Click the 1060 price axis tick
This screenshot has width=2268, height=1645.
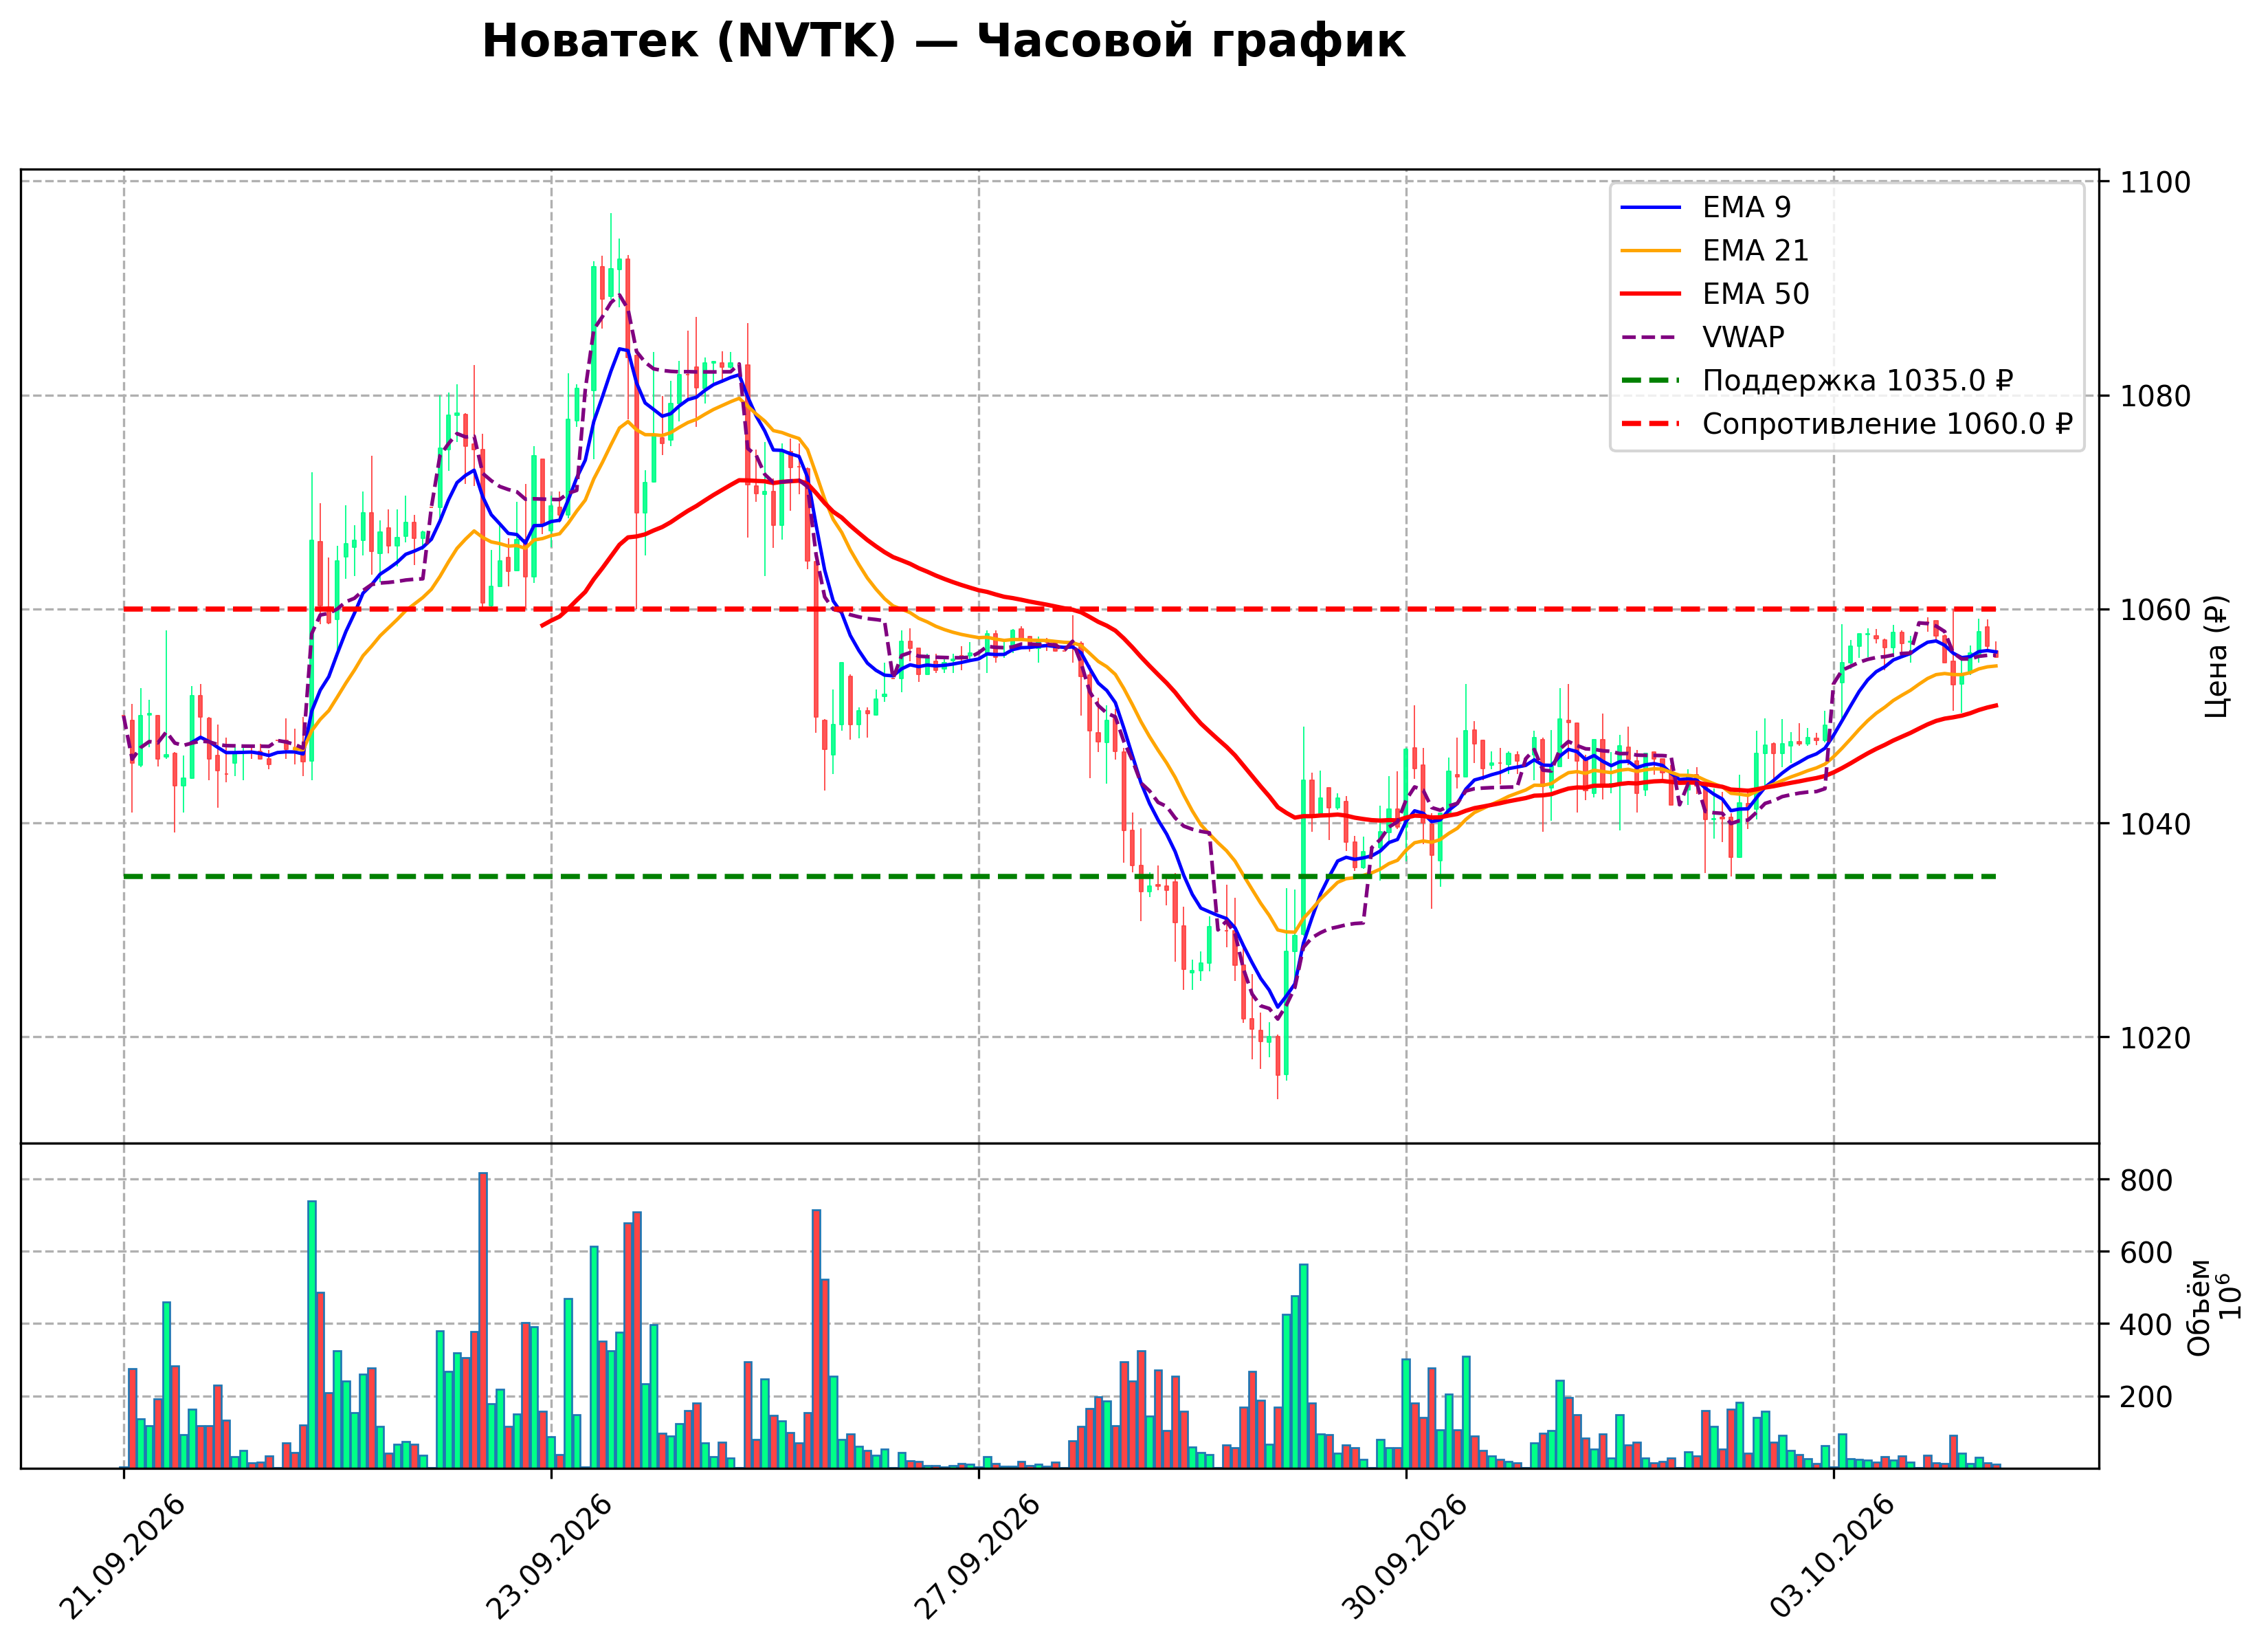click(x=2156, y=610)
